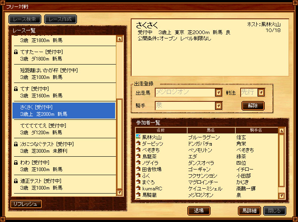Click horse icon beside ダービッツ participant
This screenshot has height=222, width=298.
(x=138, y=143)
